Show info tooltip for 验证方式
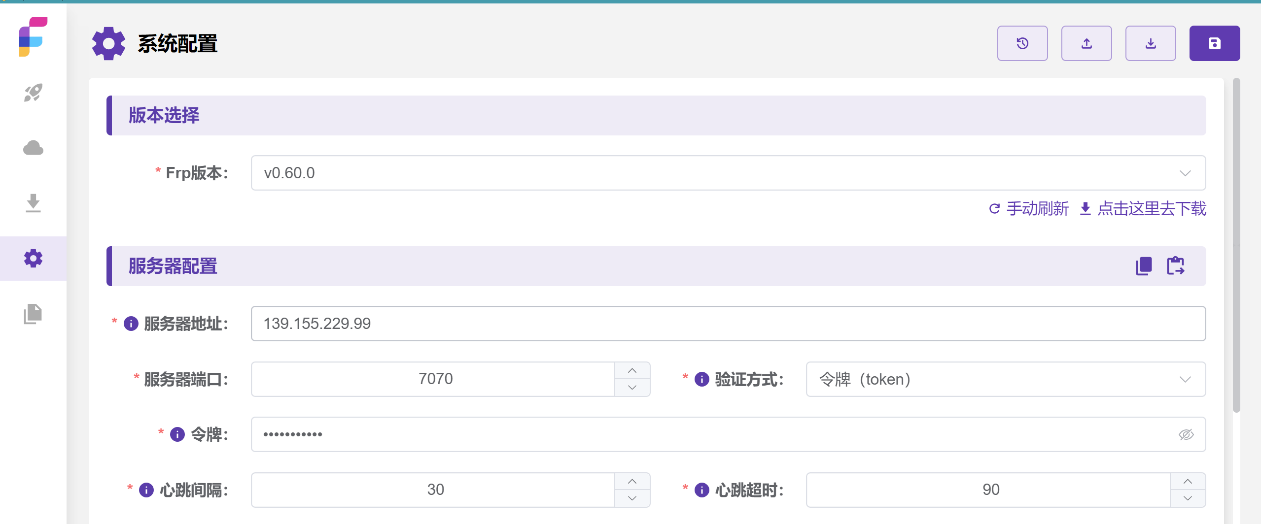This screenshot has width=1261, height=524. [701, 379]
